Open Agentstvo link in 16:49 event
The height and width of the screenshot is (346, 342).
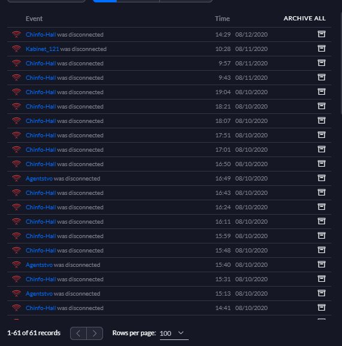coord(39,179)
